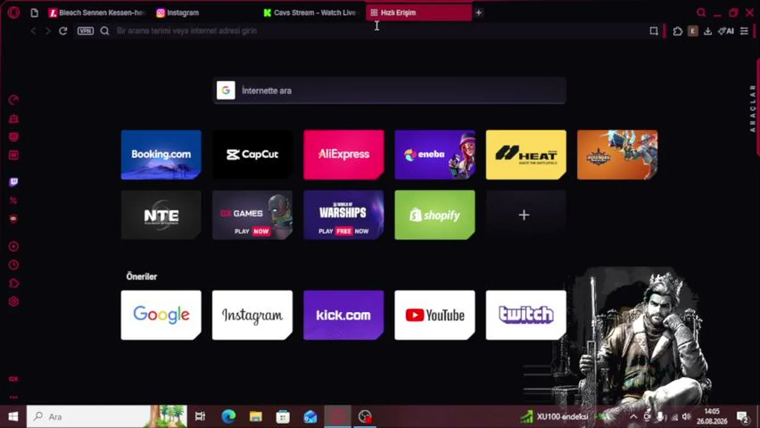Open Opera GX main menu icon
The width and height of the screenshot is (760, 428).
point(13,12)
